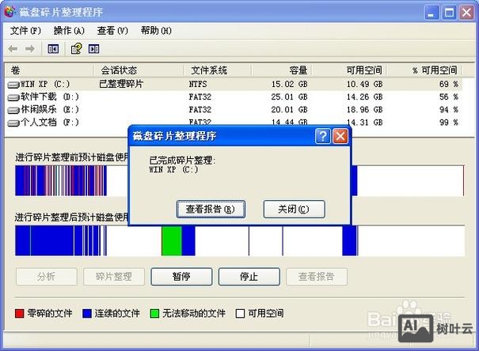Select the 软件下载 (D:) drive icon
The width and height of the screenshot is (479, 351).
pos(13,97)
